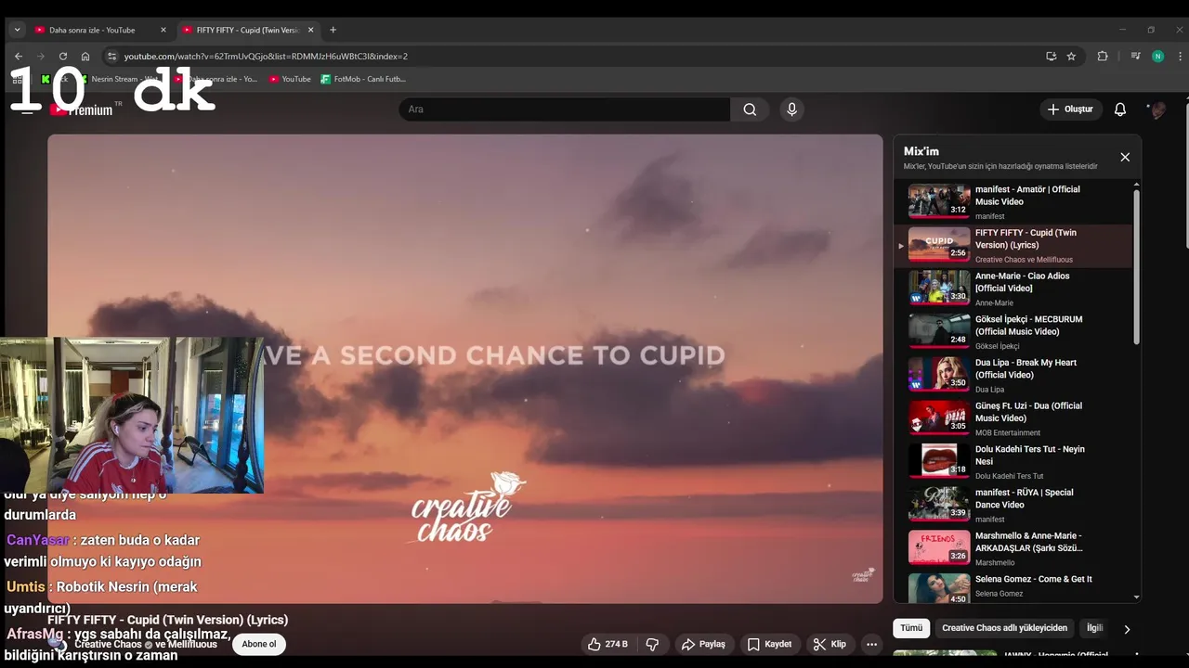This screenshot has width=1189, height=668.
Task: Open more actions three-dot menu under video
Action: pyautogui.click(x=871, y=644)
